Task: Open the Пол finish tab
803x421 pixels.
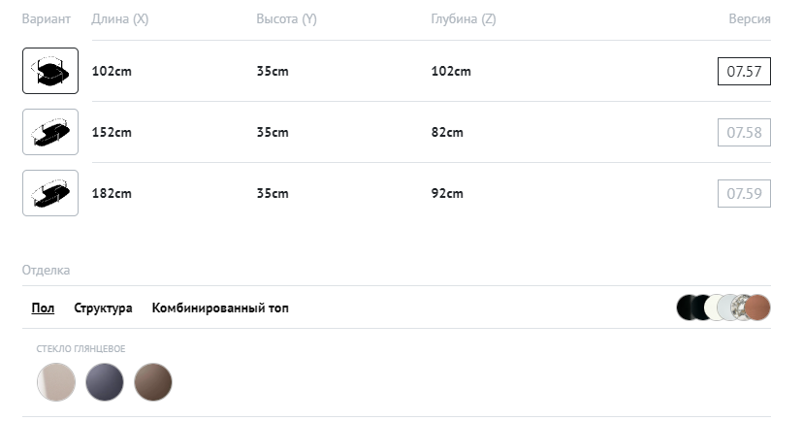Action: pyautogui.click(x=43, y=308)
